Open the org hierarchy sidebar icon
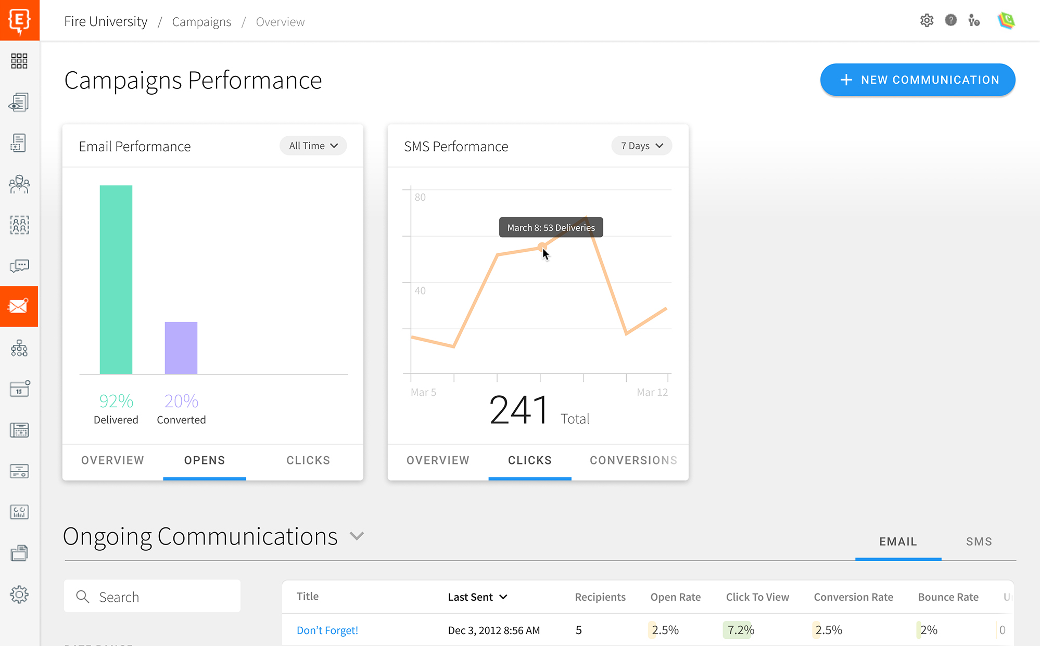 [19, 348]
